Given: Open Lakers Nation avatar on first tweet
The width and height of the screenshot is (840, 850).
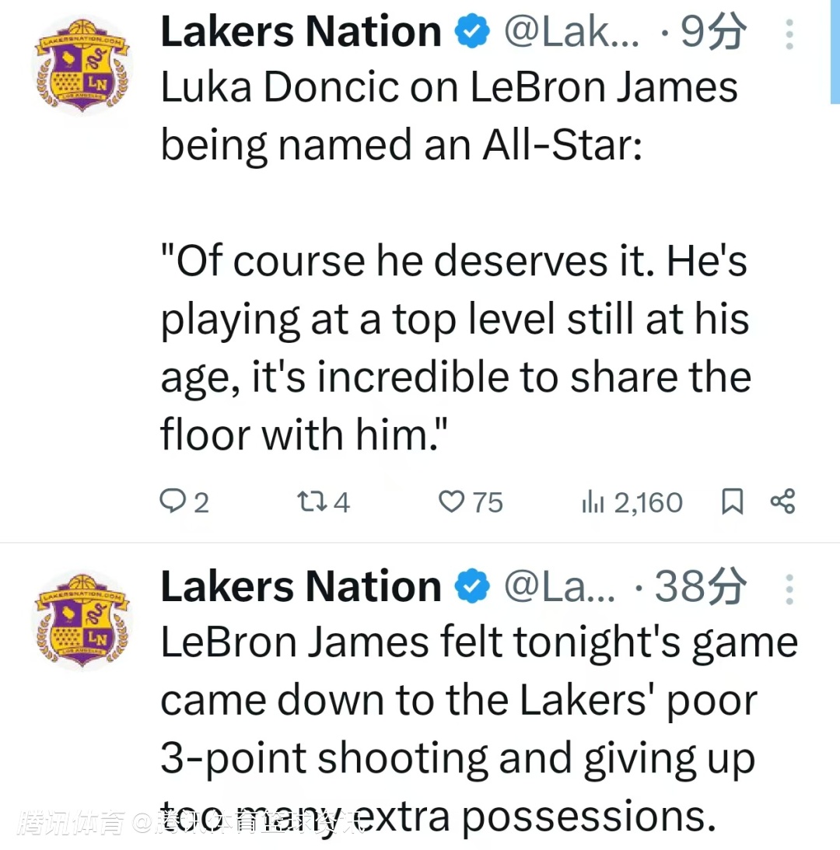Looking at the screenshot, I should [82, 71].
